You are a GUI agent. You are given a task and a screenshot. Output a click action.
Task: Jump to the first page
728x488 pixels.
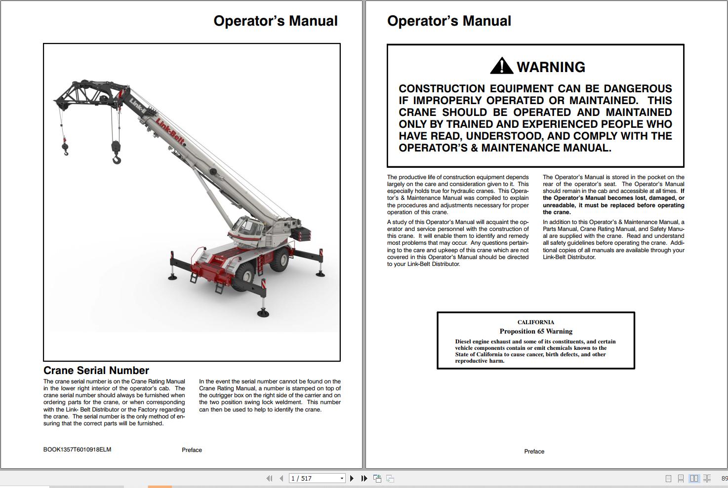point(270,478)
